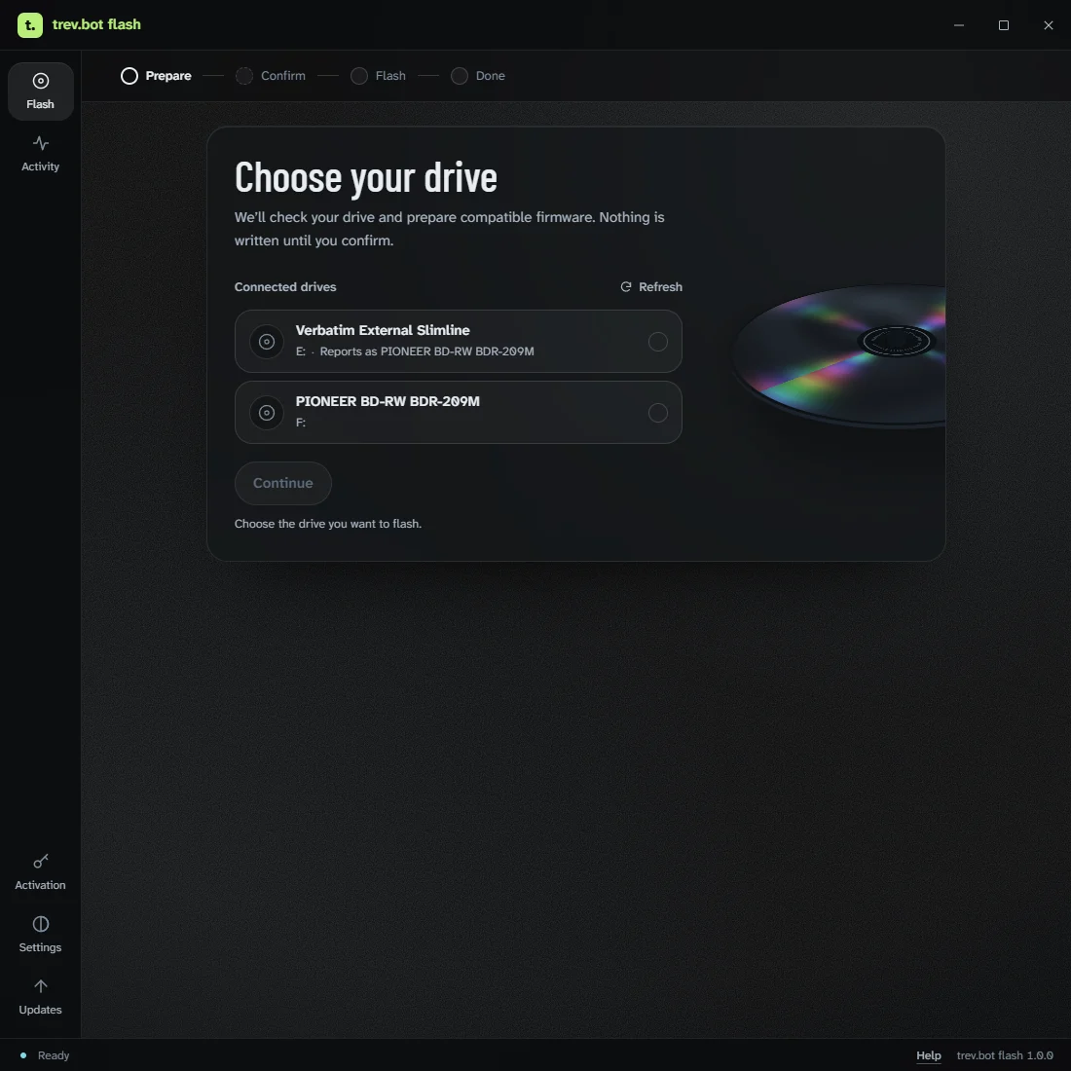The height and width of the screenshot is (1071, 1071).
Task: Go to the Confirm step
Action: click(271, 76)
